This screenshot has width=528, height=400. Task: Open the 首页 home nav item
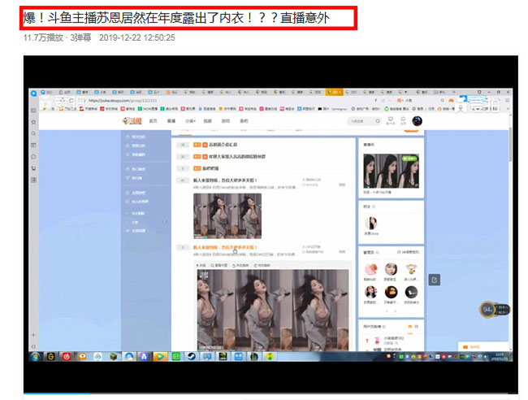(x=152, y=121)
